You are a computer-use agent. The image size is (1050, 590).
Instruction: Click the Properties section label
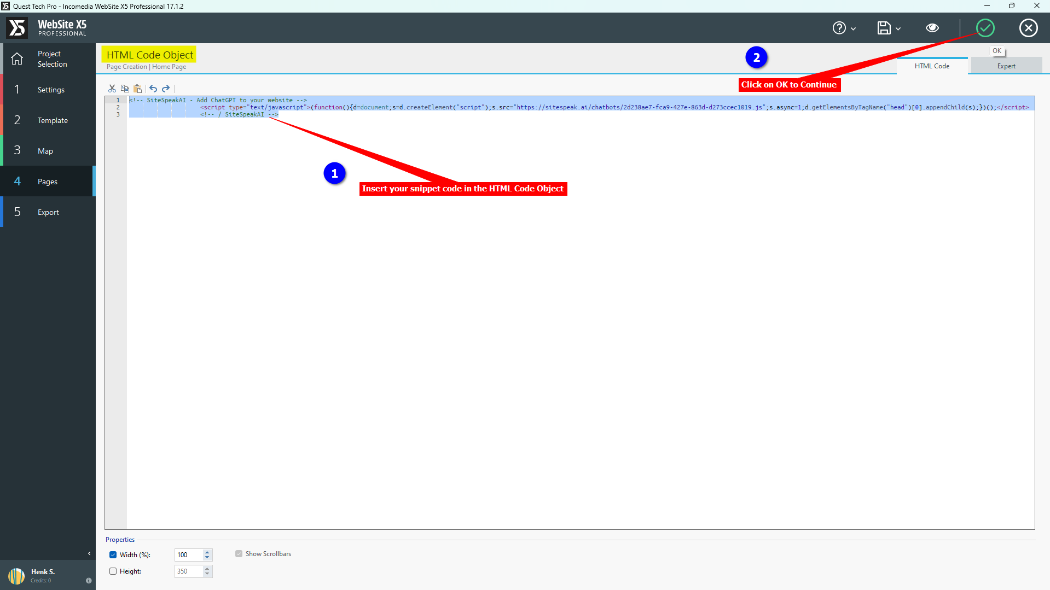tap(120, 540)
